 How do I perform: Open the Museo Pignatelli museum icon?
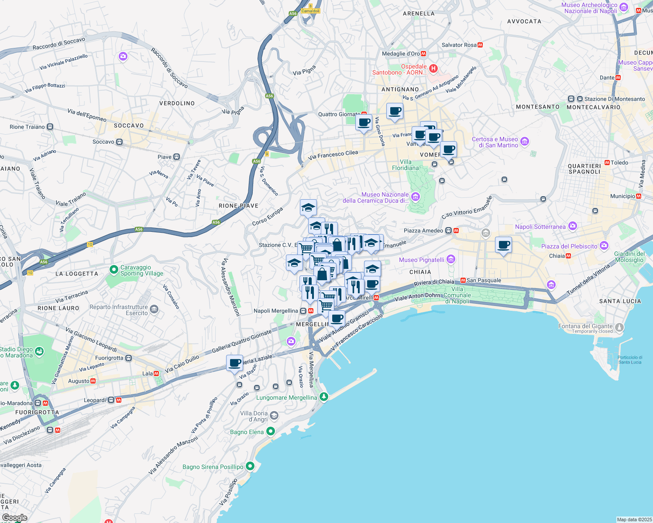451,260
